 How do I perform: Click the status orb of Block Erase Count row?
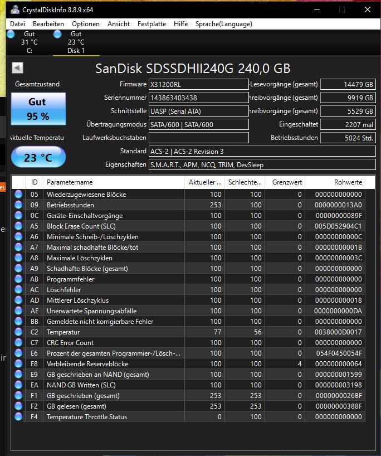(18, 226)
